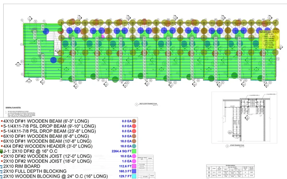Pick the blue swatch for 2X10 FULL DEPTH BLOCKING
287x179 pixels.
(x=134, y=171)
